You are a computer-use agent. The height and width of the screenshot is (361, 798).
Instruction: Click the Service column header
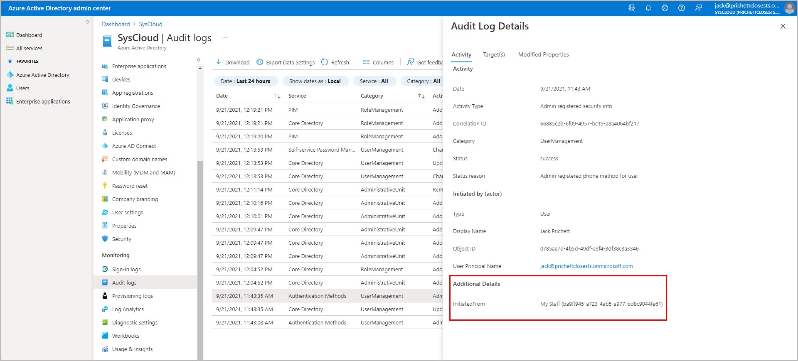point(297,96)
